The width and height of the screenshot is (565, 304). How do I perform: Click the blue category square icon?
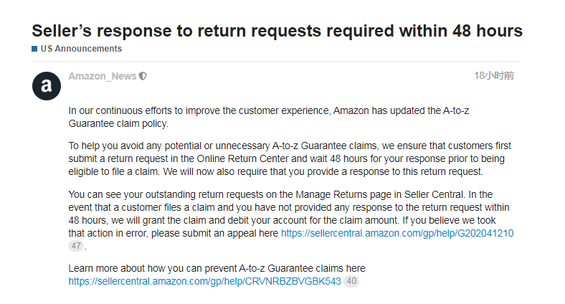(34, 49)
